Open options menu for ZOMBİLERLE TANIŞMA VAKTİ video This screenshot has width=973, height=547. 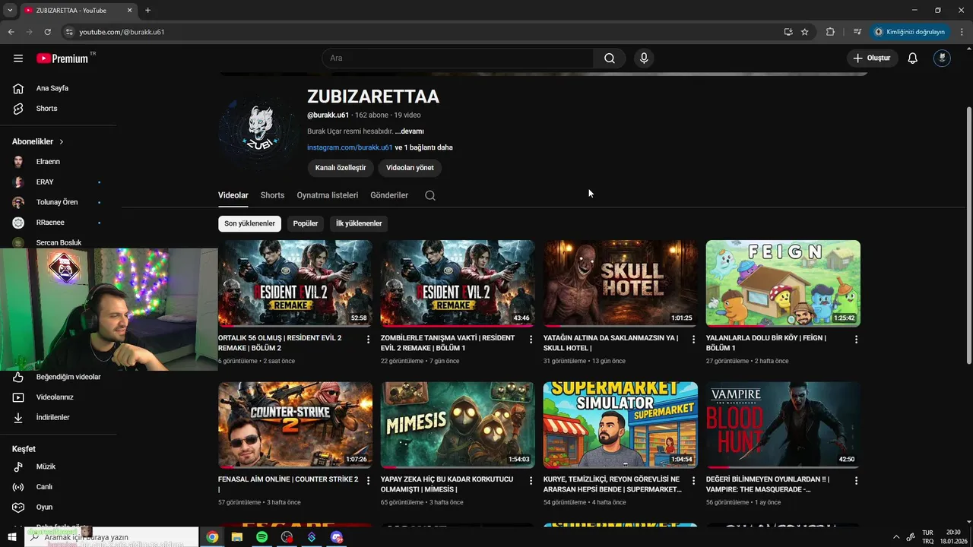pos(531,340)
